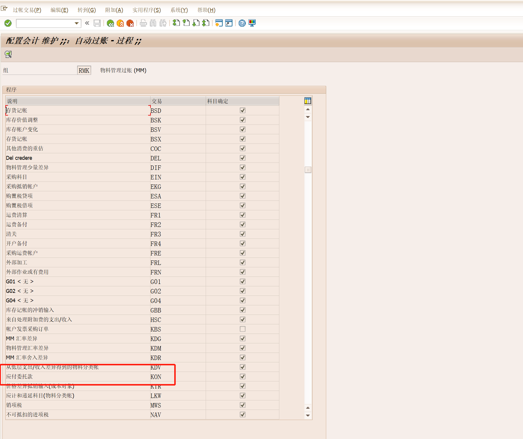Toggle 科目确定 checkbox for DIF row

pos(243,168)
